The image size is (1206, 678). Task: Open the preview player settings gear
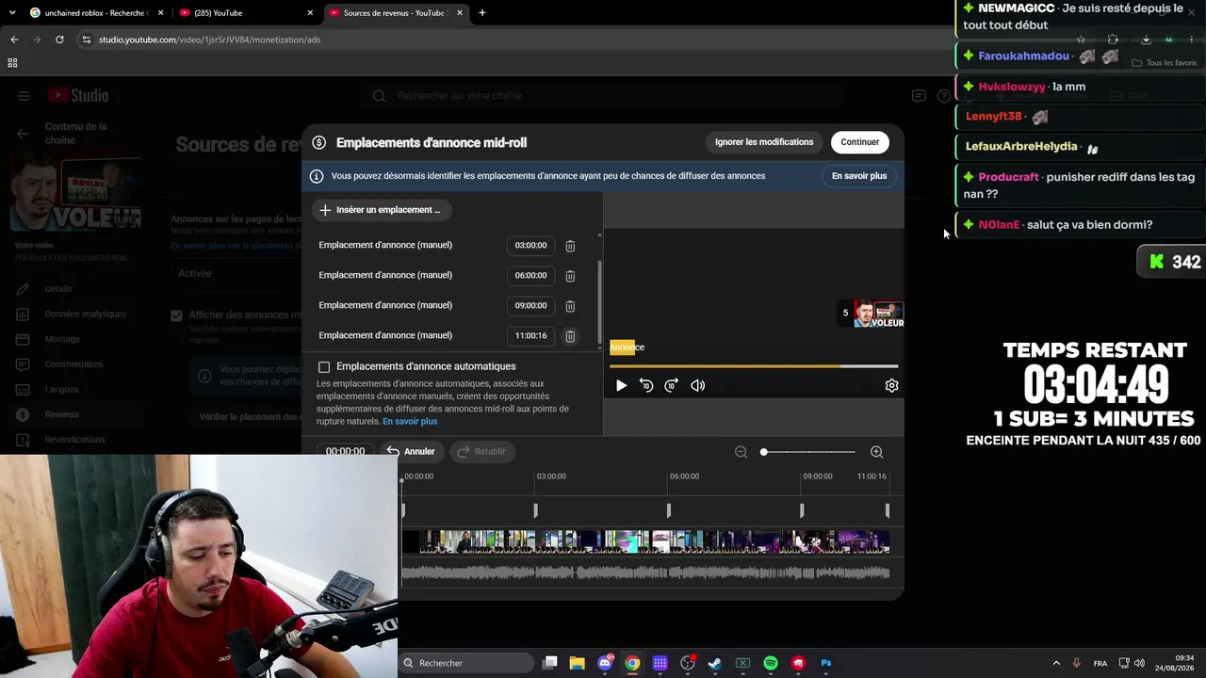[x=891, y=385]
